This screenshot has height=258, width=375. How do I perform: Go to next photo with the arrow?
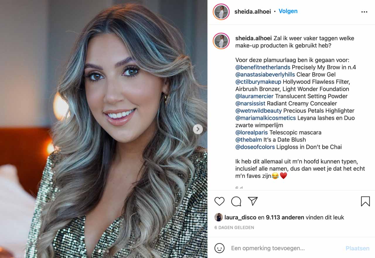coord(198,129)
